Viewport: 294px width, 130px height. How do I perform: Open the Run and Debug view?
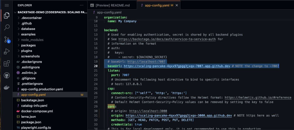click(x=6, y=51)
